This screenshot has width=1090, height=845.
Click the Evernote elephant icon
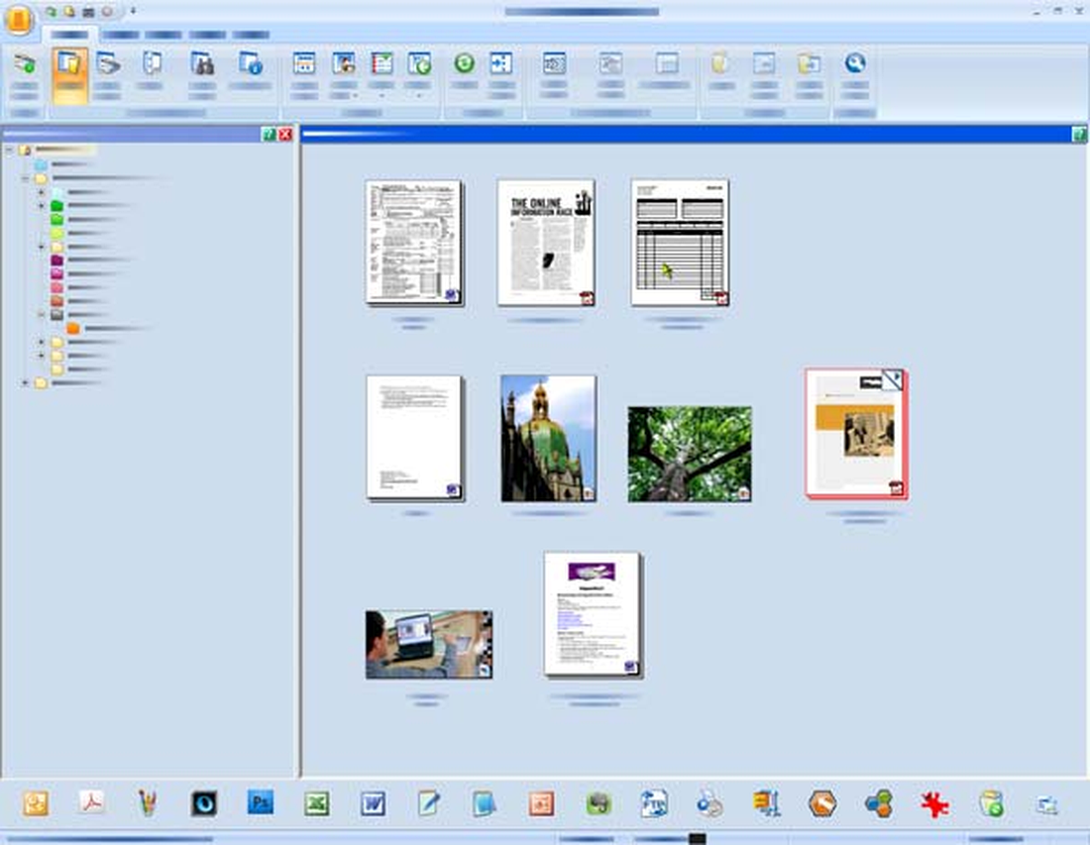(598, 804)
